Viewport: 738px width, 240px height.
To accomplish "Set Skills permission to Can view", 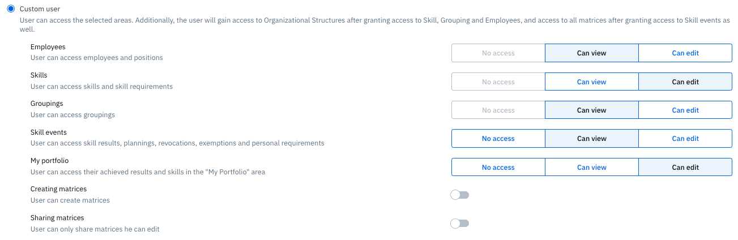I will [591, 82].
